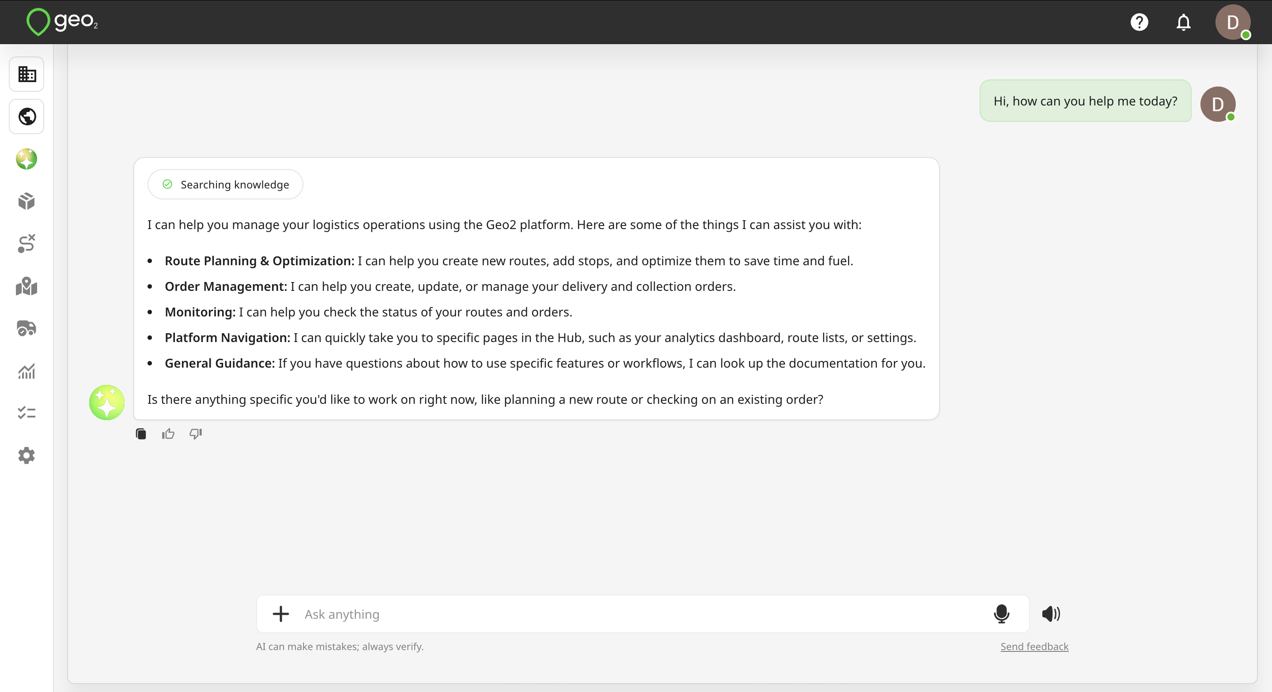The image size is (1272, 692).
Task: Click the 'Route Planning & Optimization:' heading
Action: (x=260, y=261)
